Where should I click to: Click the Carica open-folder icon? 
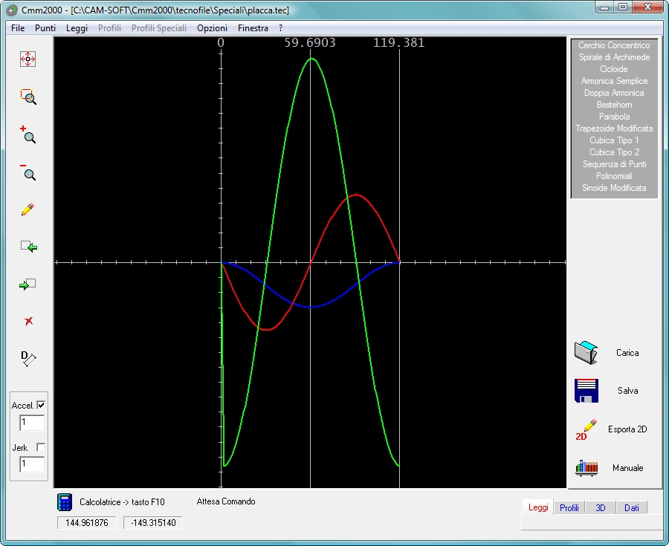coord(586,353)
